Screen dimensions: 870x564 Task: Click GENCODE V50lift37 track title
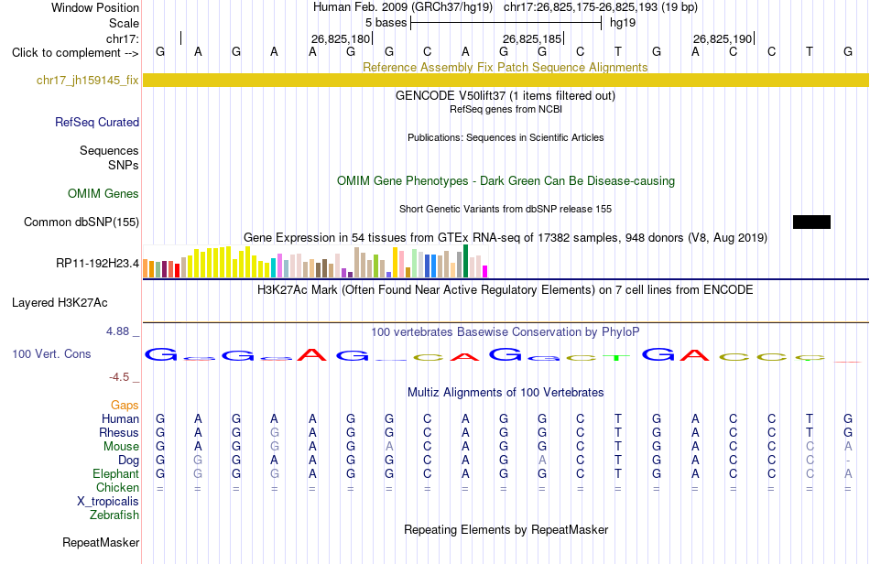click(505, 95)
